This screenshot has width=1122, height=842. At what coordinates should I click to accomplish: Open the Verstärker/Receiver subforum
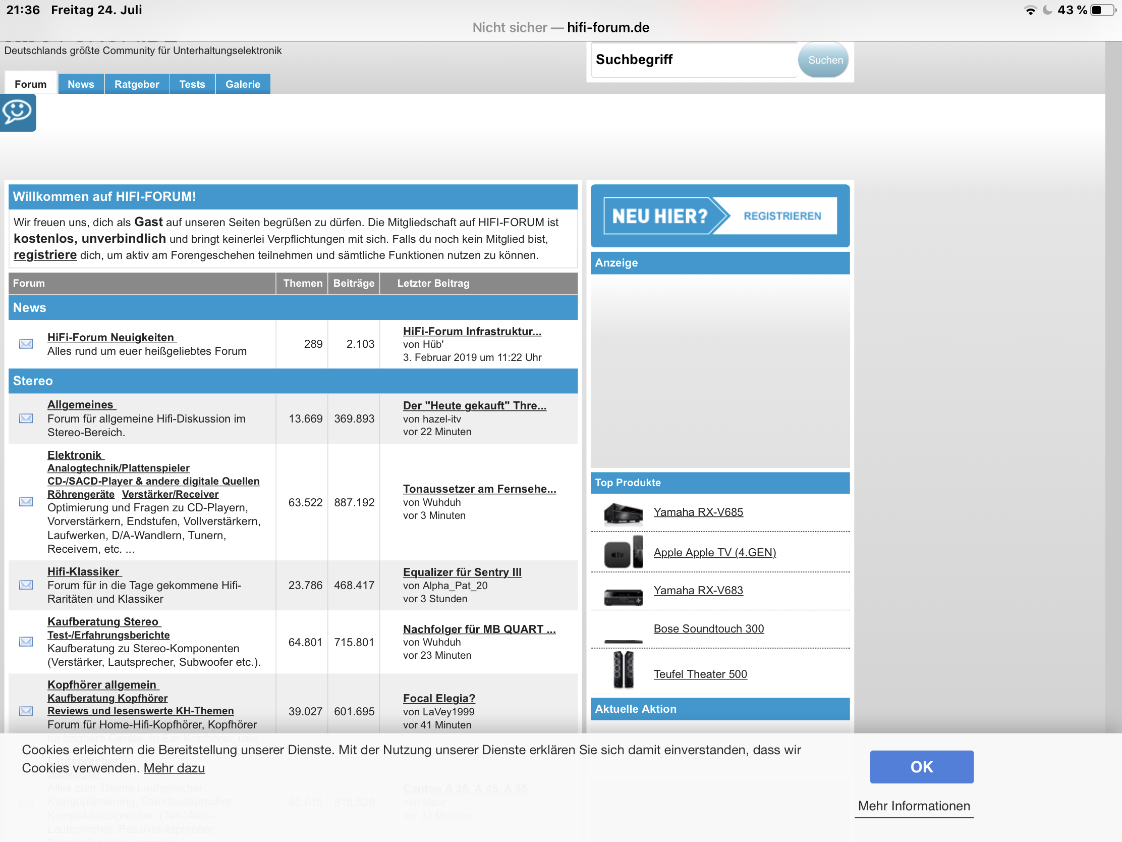pyautogui.click(x=171, y=494)
